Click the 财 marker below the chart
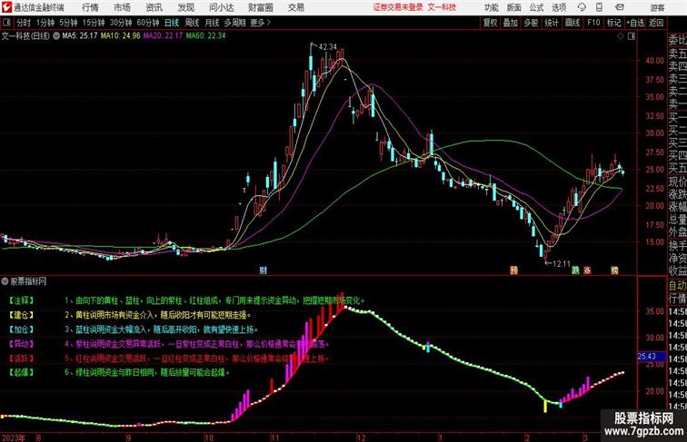This screenshot has height=442, width=687. (x=264, y=270)
